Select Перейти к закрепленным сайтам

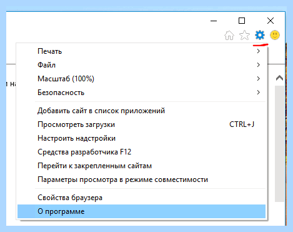[141, 166]
